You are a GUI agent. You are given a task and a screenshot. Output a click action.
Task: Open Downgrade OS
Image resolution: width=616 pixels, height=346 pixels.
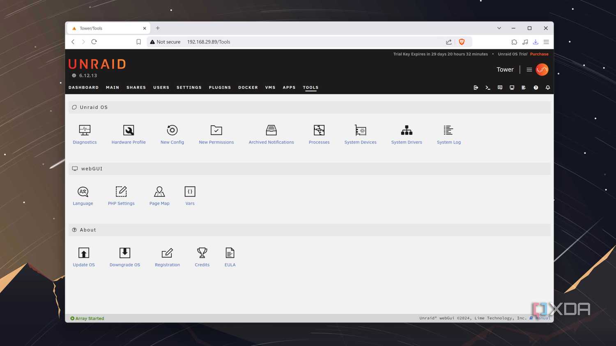coord(125,257)
